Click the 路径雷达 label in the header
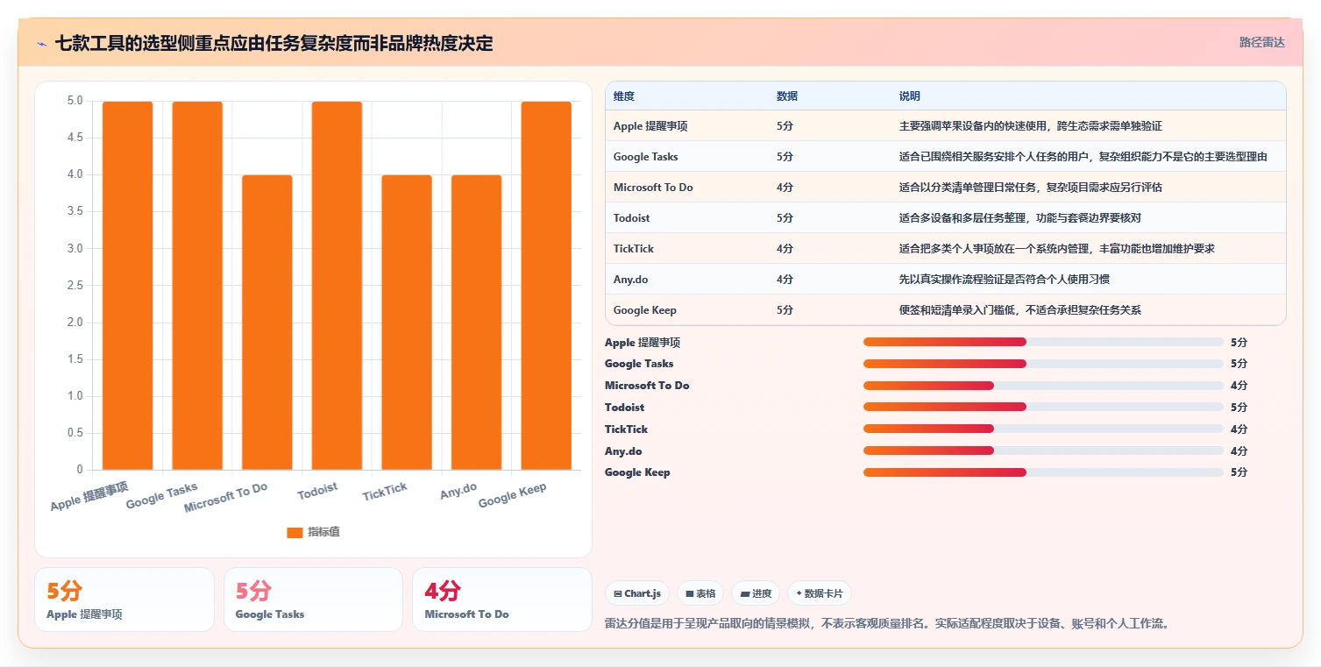 click(1262, 42)
